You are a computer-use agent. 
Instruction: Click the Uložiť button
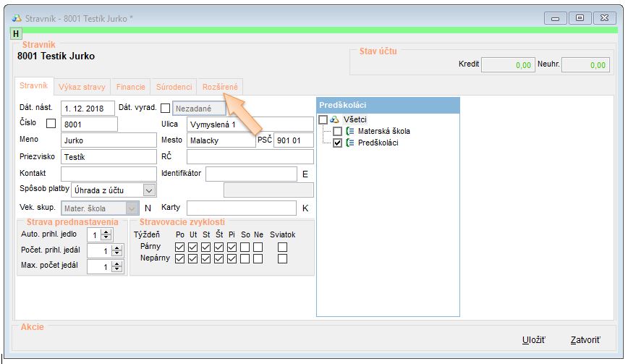(533, 340)
